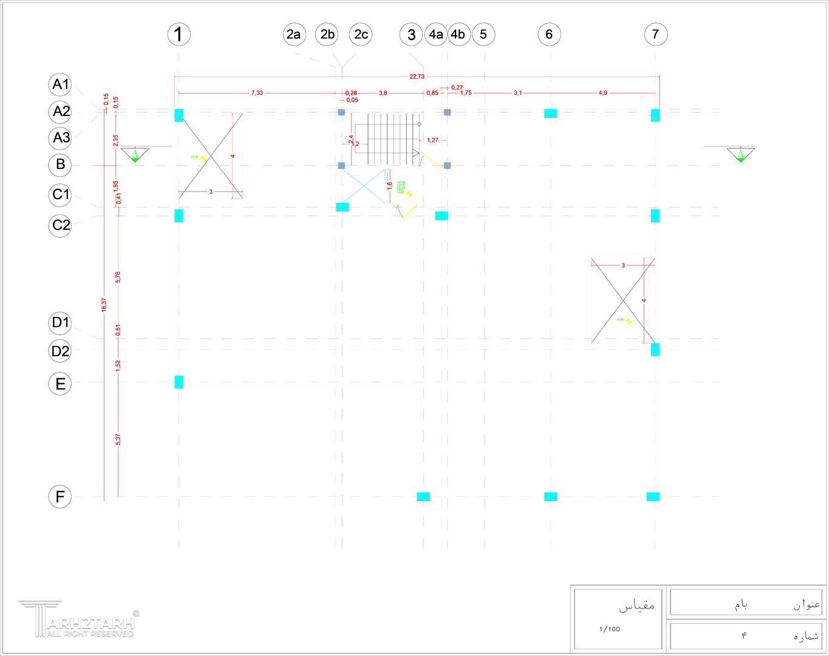Select the 7,33 dimension text
Viewport: 829px width, 656px height.
click(257, 93)
